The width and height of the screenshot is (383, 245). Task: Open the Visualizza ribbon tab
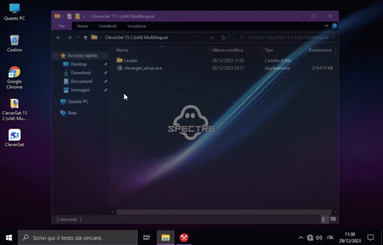pyautogui.click(x=136, y=26)
